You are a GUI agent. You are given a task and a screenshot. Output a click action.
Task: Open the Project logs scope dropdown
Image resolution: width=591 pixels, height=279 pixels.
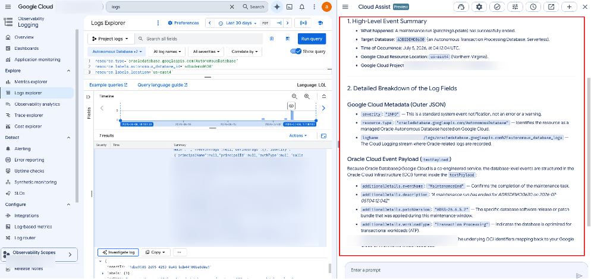click(111, 39)
